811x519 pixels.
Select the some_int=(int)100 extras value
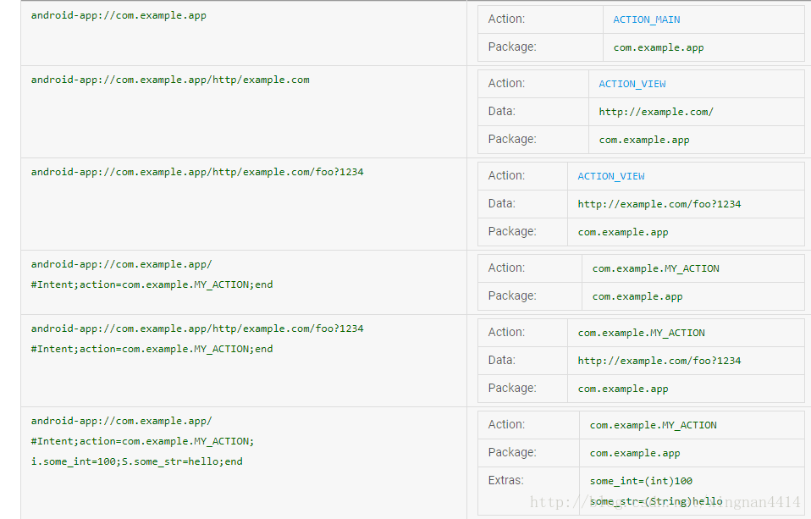[x=641, y=481]
